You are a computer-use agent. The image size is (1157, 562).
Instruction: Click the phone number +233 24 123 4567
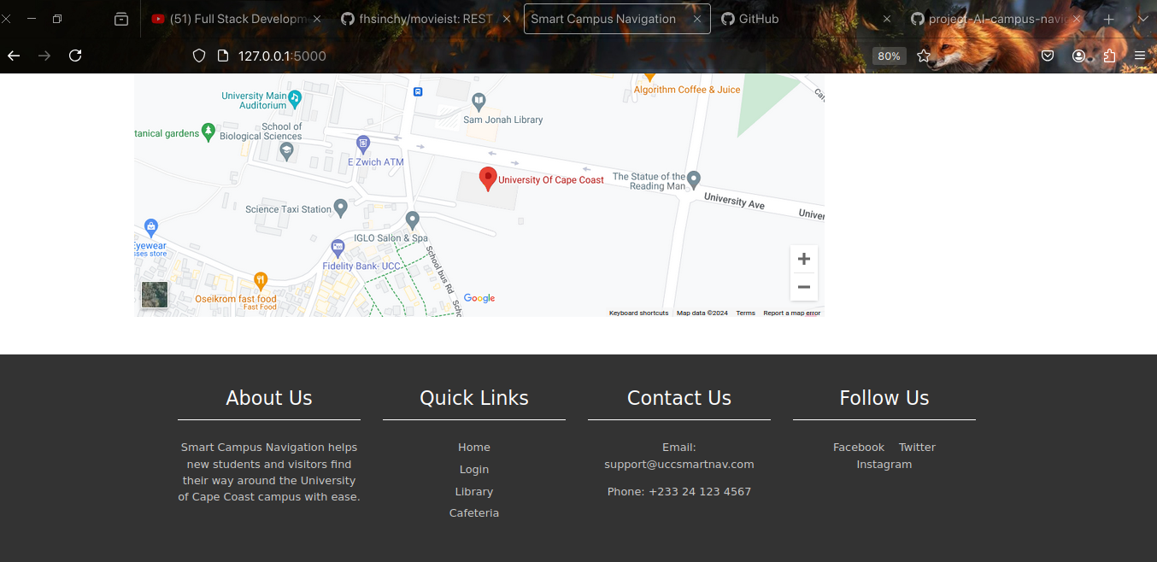coord(700,492)
